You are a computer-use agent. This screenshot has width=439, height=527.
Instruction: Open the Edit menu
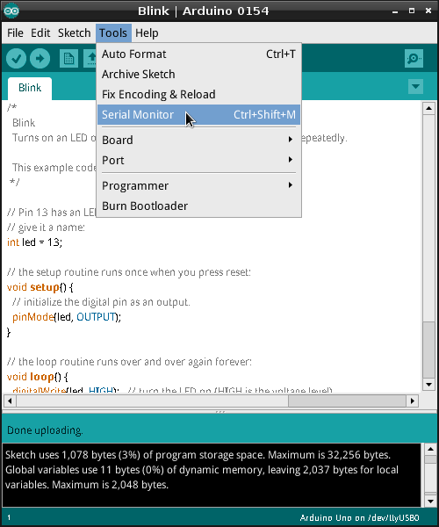tap(40, 33)
